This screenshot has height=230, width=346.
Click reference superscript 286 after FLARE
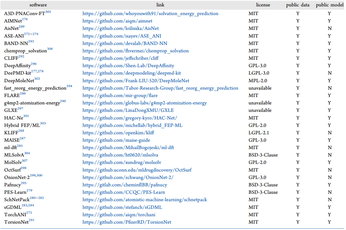click(23, 94)
